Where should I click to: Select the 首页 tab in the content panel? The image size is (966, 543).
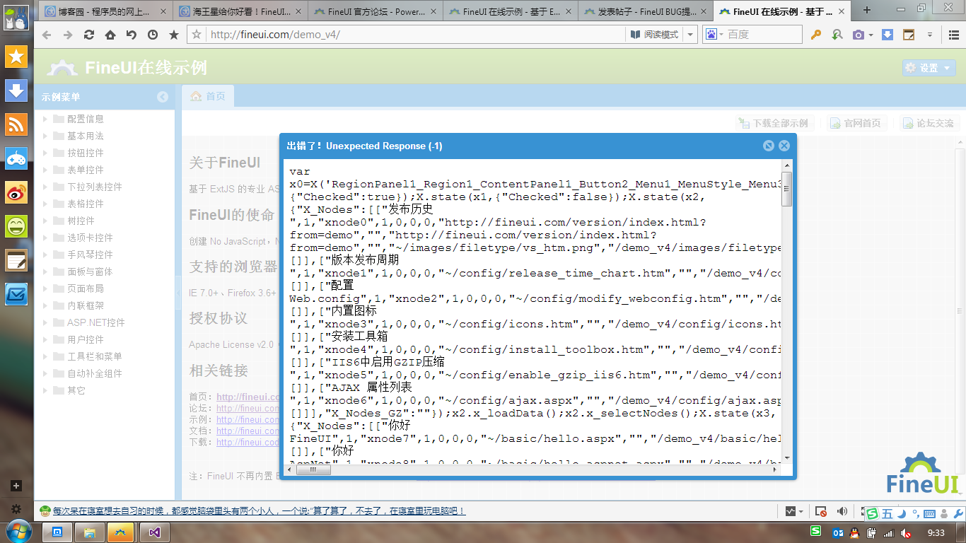tap(208, 96)
